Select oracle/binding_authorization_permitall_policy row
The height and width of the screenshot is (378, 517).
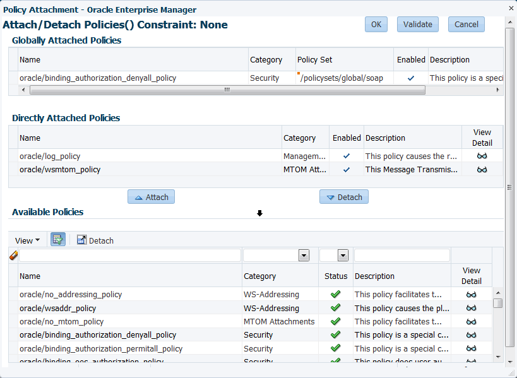tap(250, 348)
